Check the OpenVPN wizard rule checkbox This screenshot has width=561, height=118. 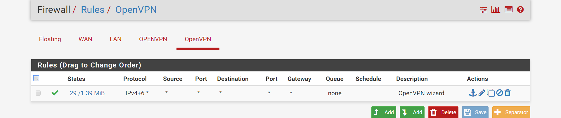(38, 93)
